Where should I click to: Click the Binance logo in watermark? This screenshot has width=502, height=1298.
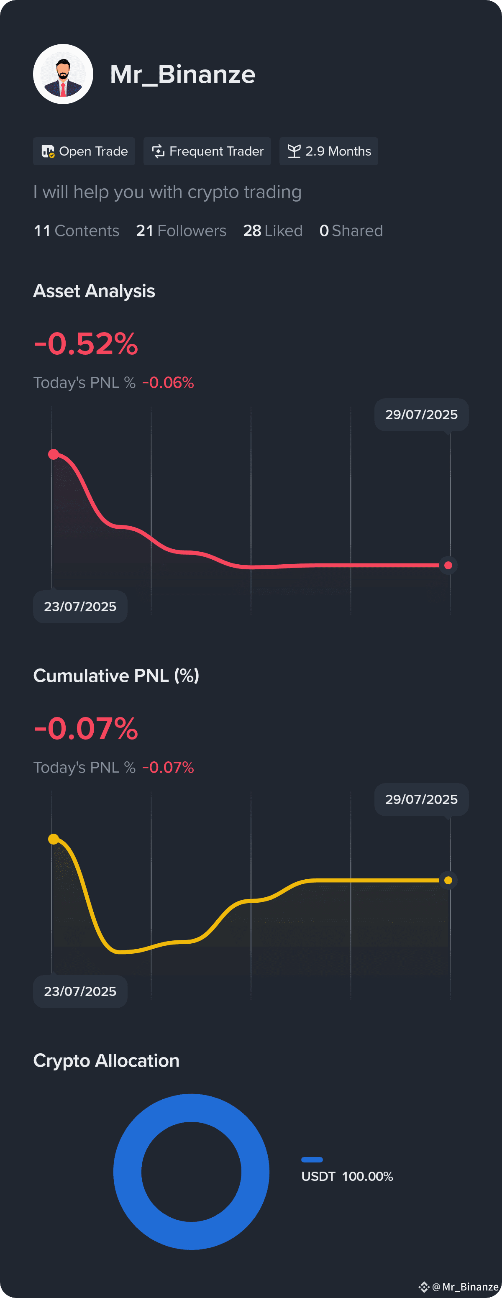(424, 1286)
